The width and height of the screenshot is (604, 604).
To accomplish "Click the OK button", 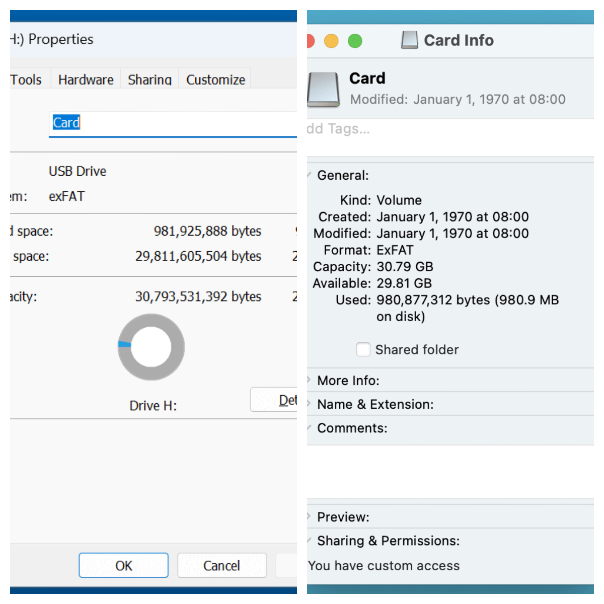I will click(x=123, y=565).
